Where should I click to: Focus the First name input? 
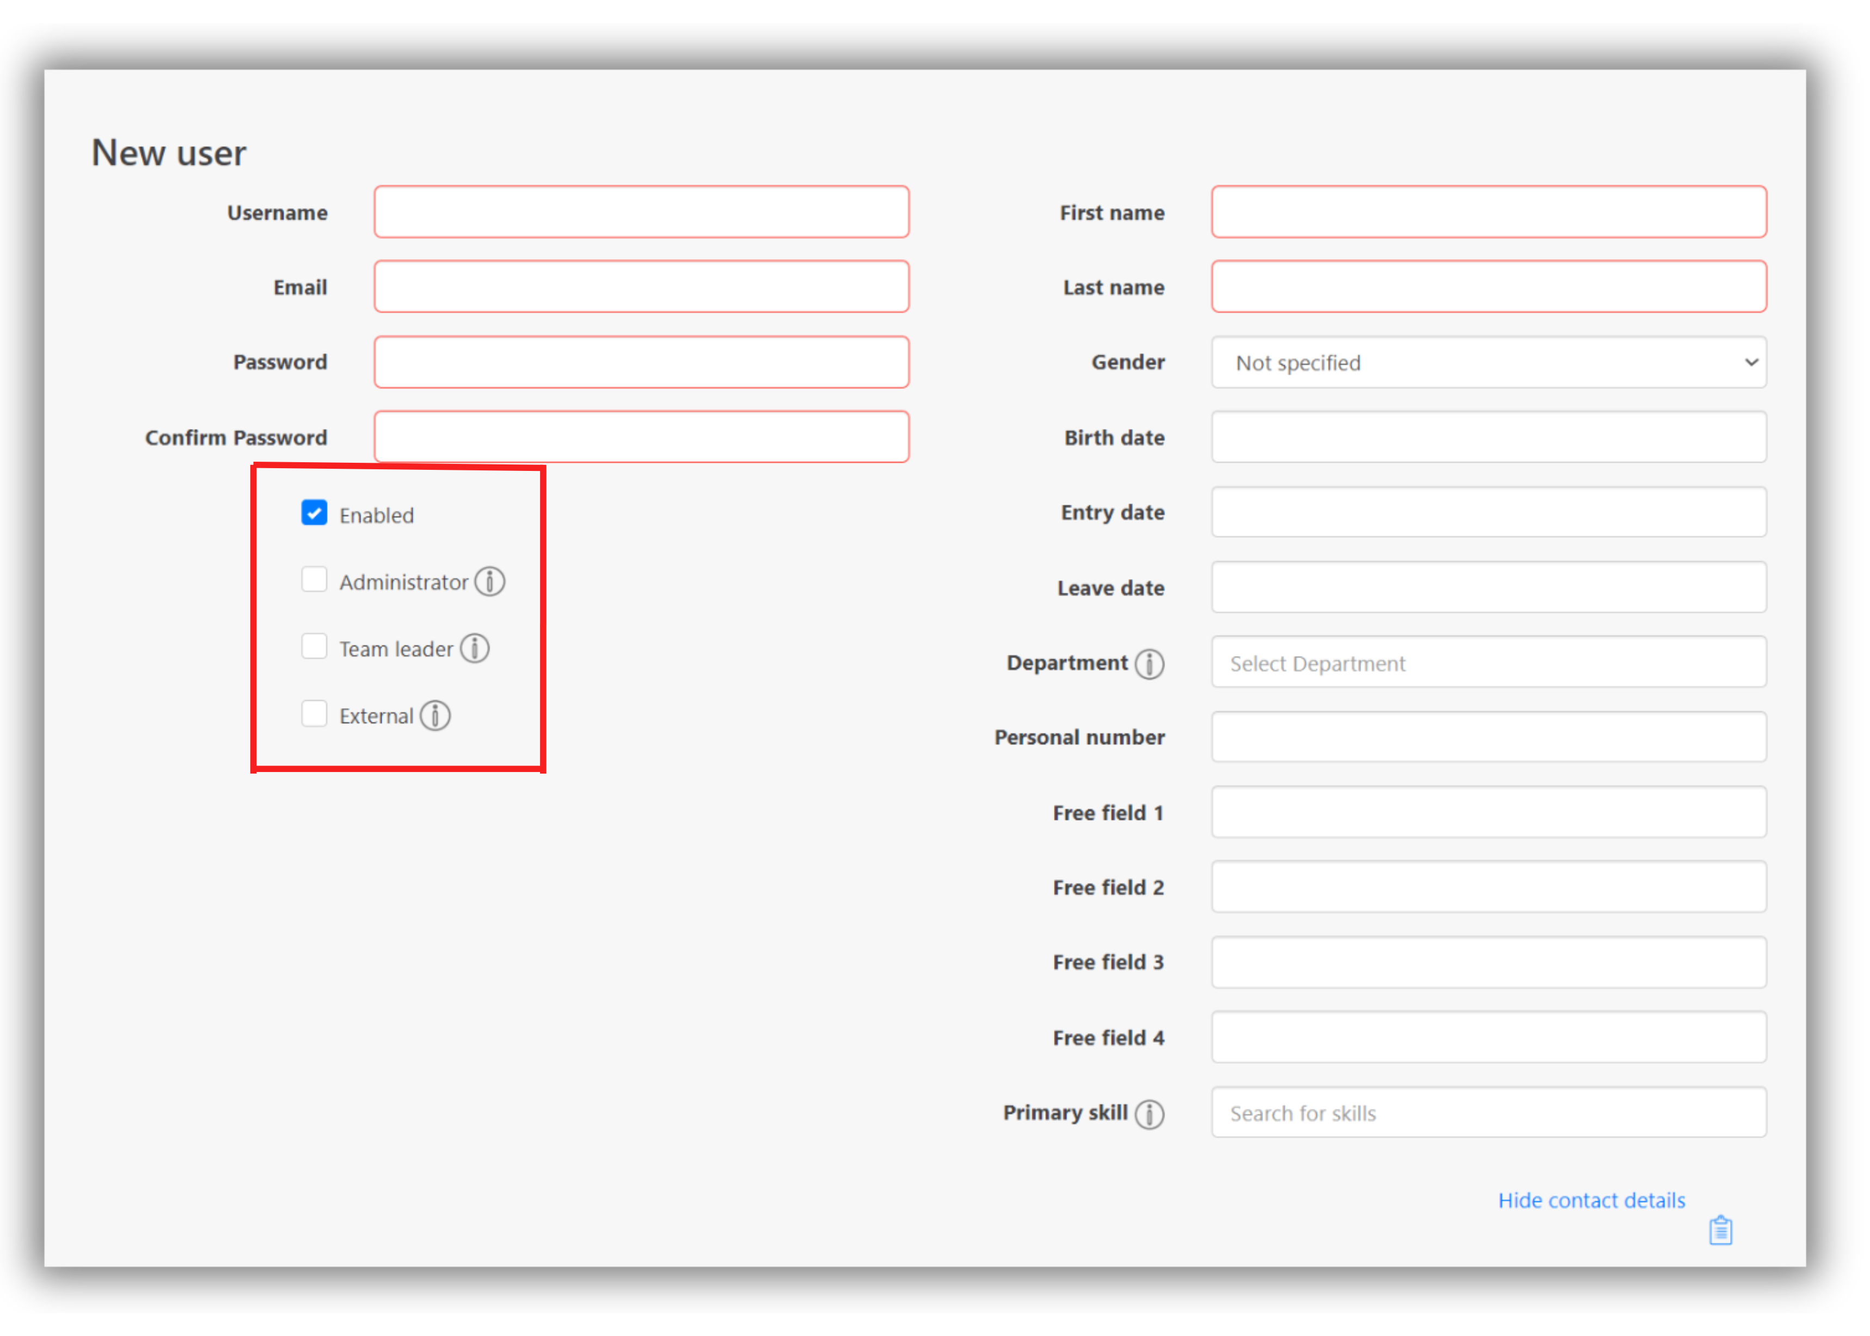pyautogui.click(x=1488, y=212)
